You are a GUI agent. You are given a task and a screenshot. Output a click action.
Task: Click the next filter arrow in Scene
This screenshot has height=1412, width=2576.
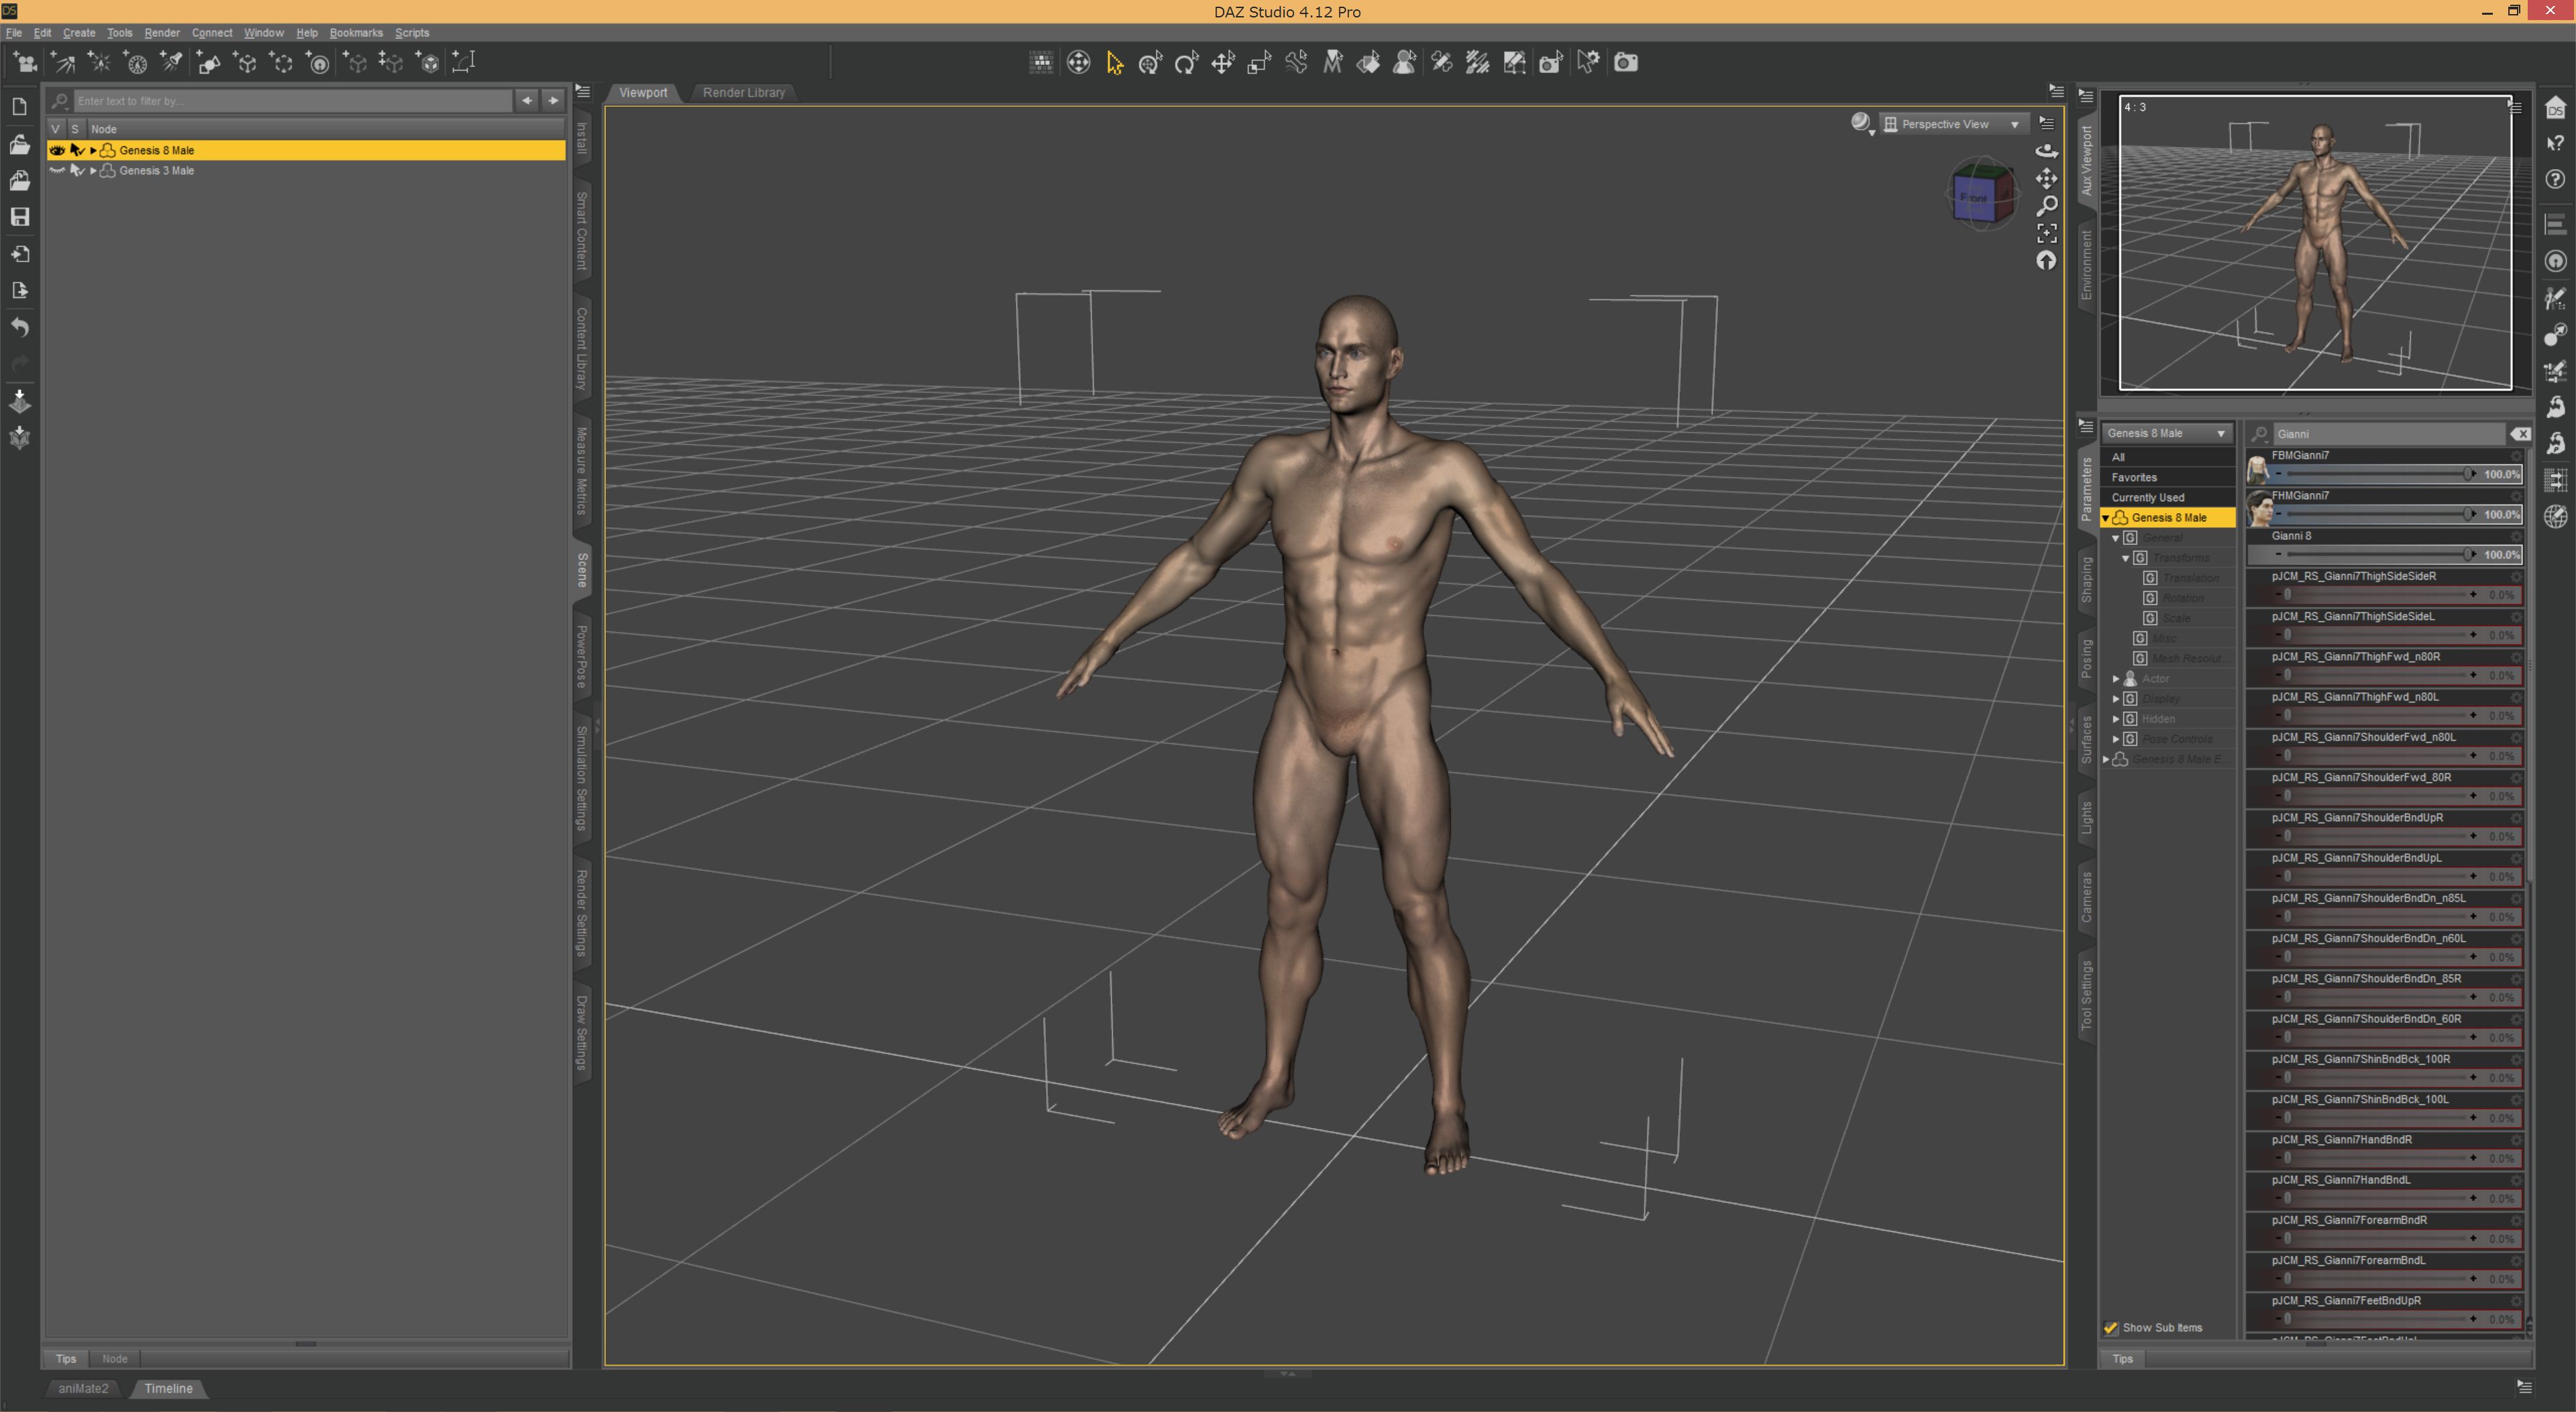553,100
